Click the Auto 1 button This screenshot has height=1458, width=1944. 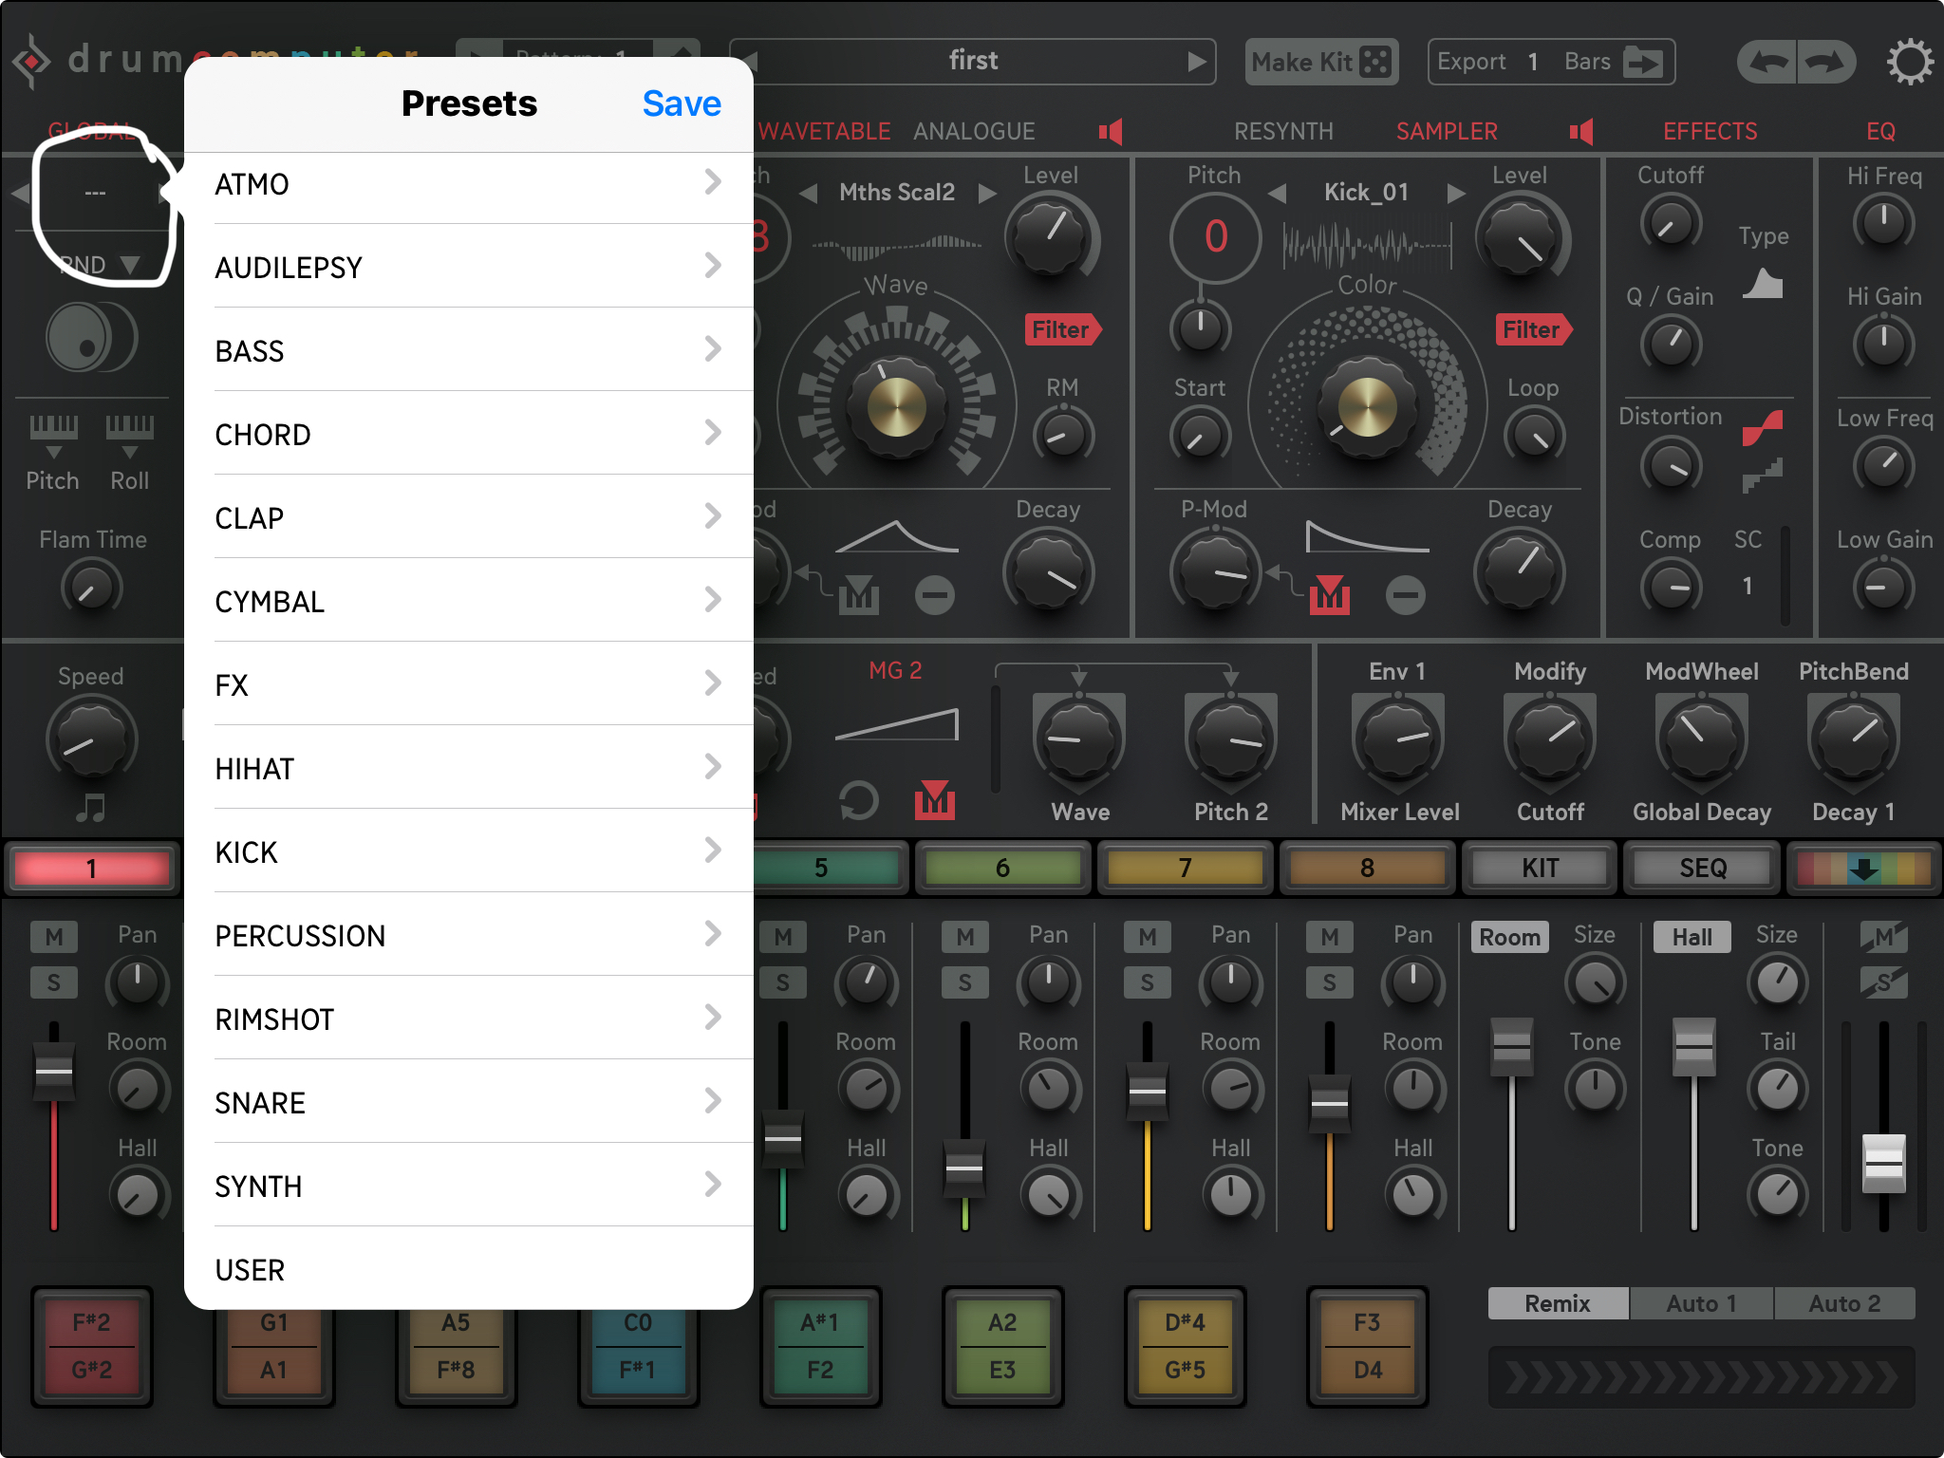pyautogui.click(x=1701, y=1303)
